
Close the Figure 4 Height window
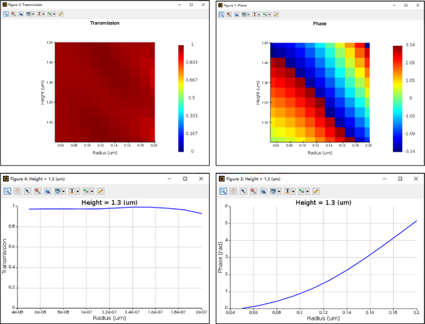pos(202,179)
